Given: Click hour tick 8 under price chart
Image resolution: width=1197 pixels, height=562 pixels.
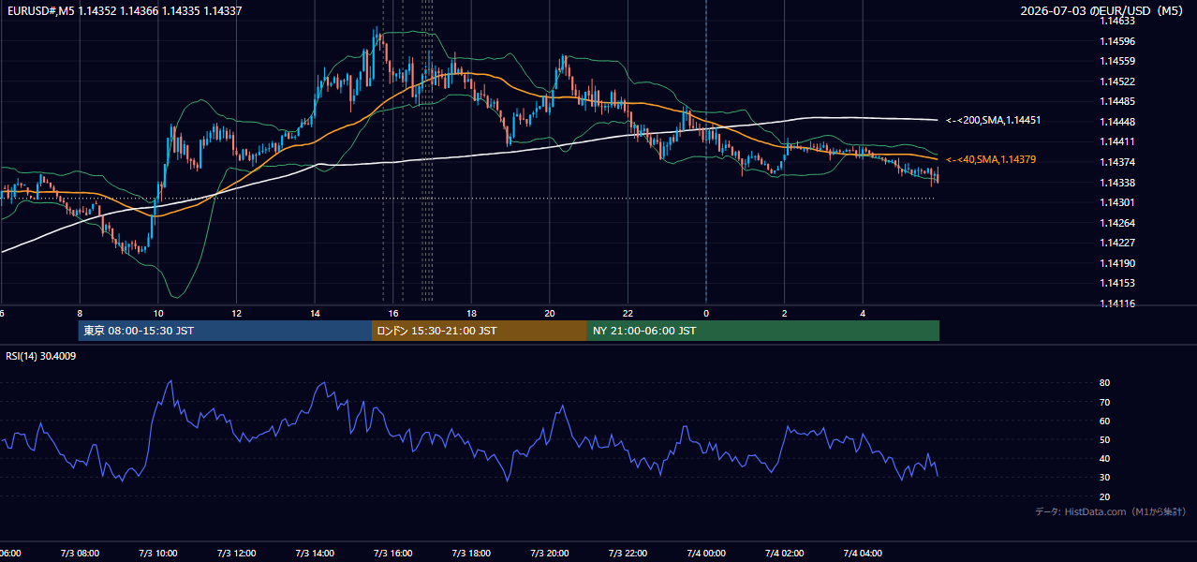Looking at the screenshot, I should [x=80, y=313].
